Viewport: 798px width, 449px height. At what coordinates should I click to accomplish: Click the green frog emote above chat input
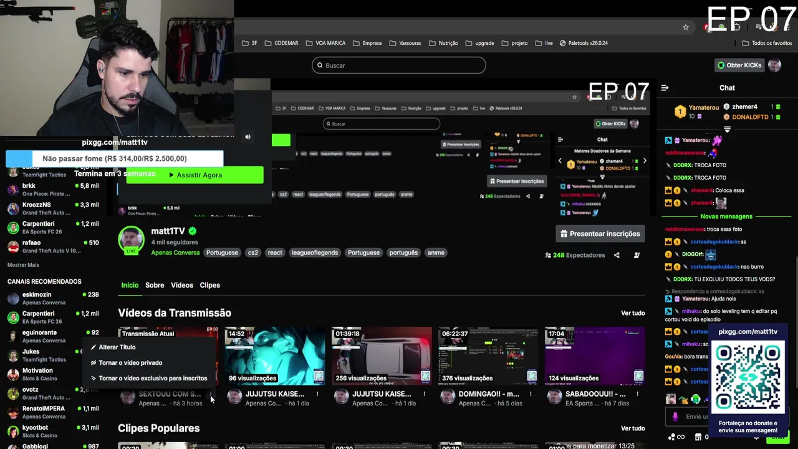coord(696,399)
